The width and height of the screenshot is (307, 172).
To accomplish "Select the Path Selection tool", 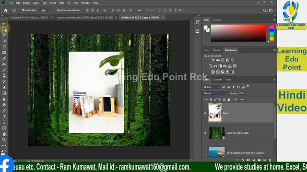I will tap(4, 122).
